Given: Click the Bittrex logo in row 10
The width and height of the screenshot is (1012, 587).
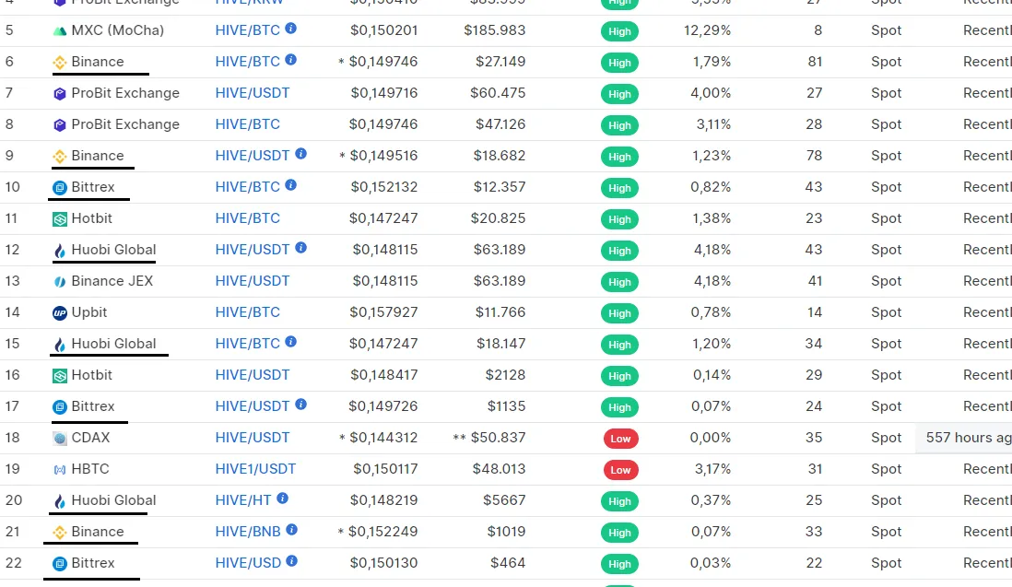Looking at the screenshot, I should (59, 188).
